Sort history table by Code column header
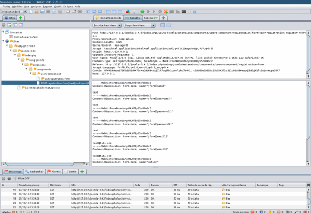311x214 pixels. pos(142,185)
